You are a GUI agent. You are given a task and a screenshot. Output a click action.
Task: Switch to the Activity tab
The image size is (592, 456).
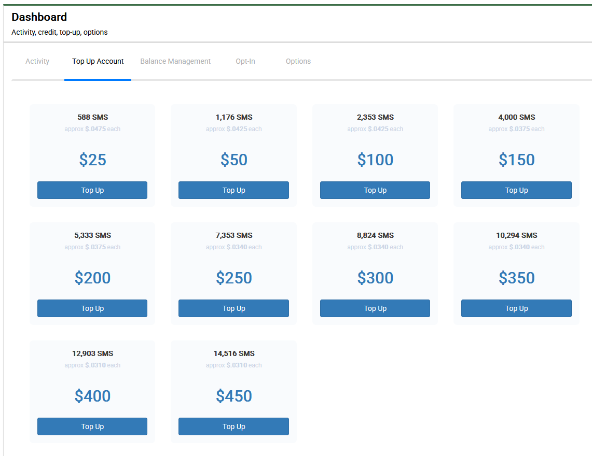[x=37, y=61]
